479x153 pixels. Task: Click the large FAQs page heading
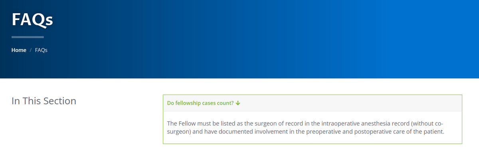pyautogui.click(x=32, y=20)
